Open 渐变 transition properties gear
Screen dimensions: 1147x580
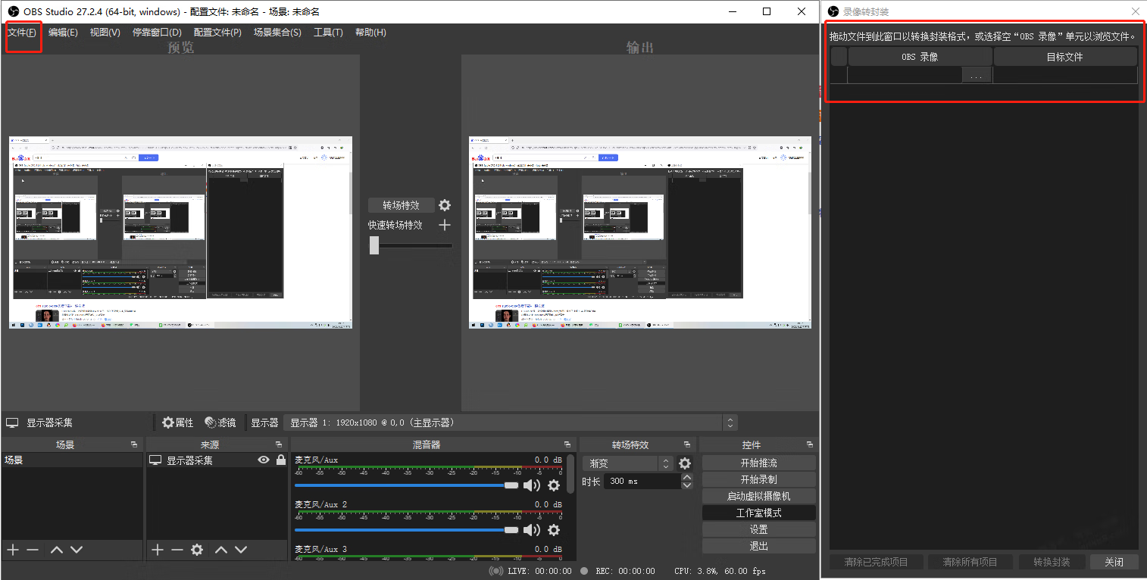pyautogui.click(x=685, y=463)
